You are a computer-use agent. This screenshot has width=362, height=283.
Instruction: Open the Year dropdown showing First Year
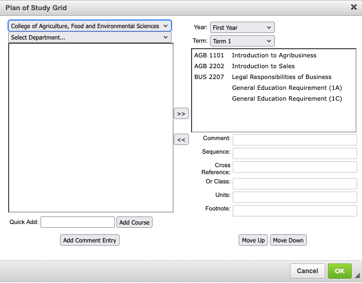tap(242, 28)
